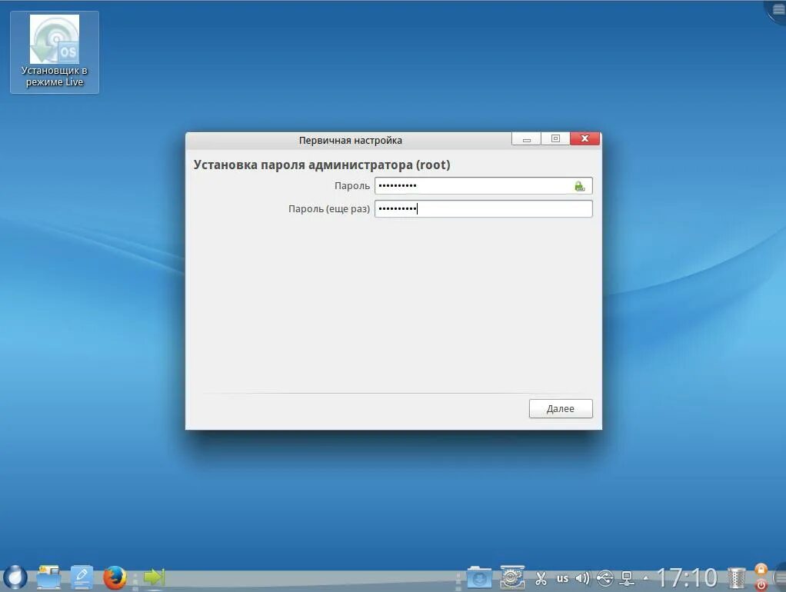Click the Далее button
The height and width of the screenshot is (592, 786).
point(561,408)
